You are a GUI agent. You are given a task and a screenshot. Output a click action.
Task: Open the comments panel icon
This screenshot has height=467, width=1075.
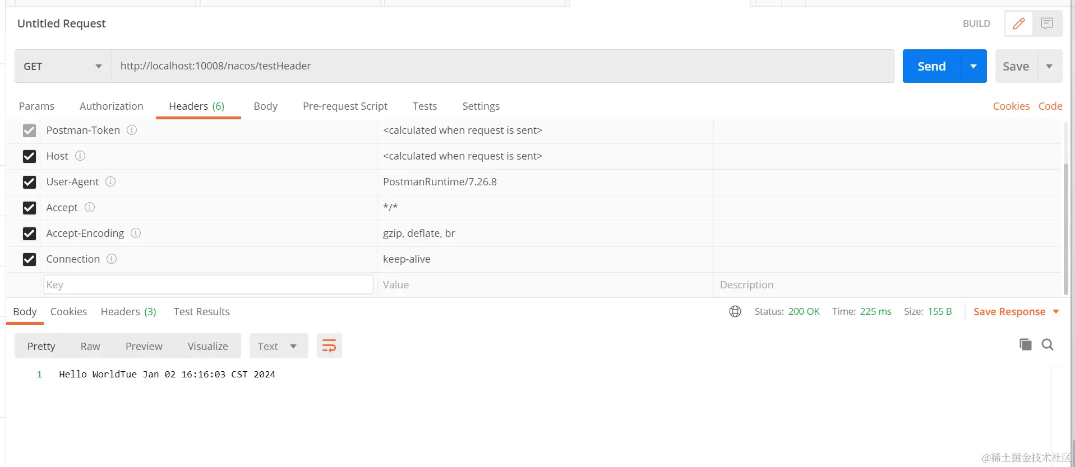1046,24
